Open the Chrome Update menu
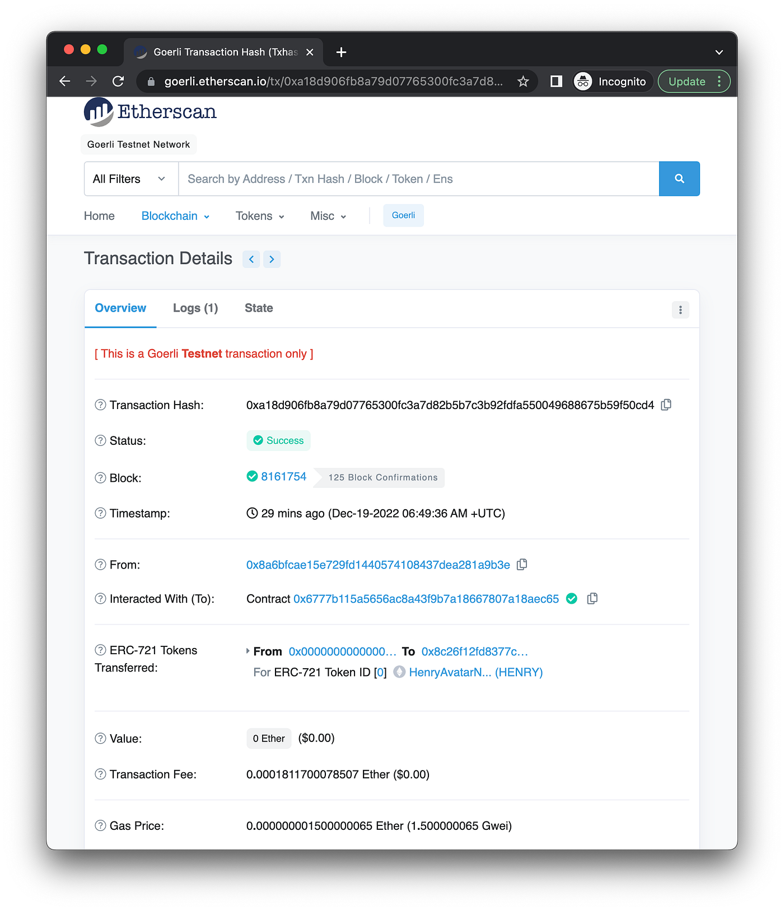The width and height of the screenshot is (784, 911). 694,82
